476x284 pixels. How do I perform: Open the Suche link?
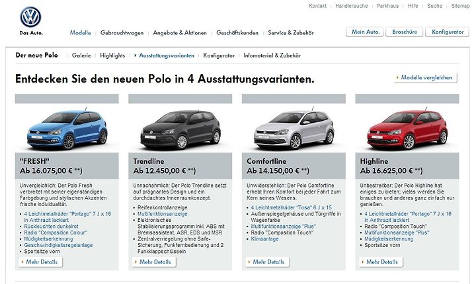pyautogui.click(x=435, y=6)
